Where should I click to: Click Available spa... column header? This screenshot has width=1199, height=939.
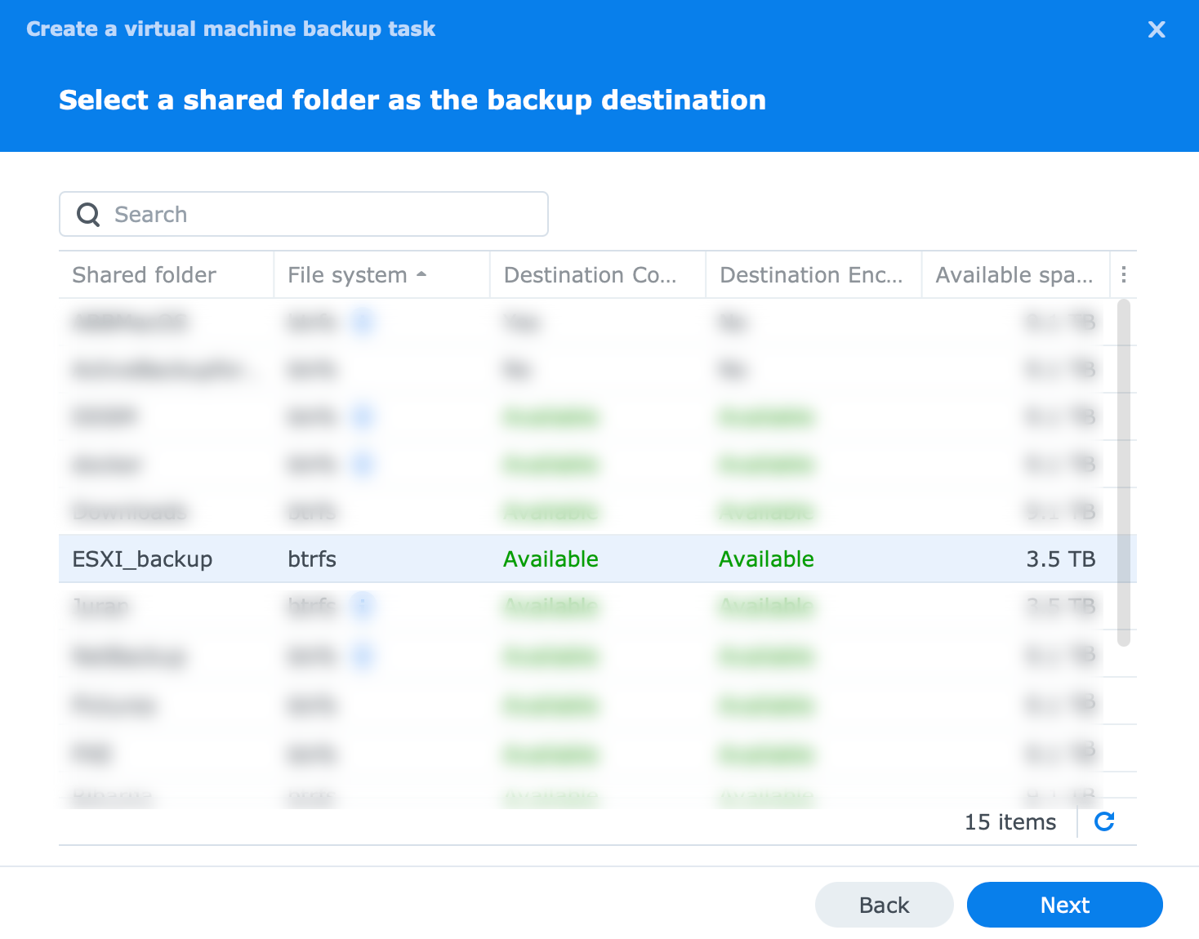pyautogui.click(x=1015, y=275)
